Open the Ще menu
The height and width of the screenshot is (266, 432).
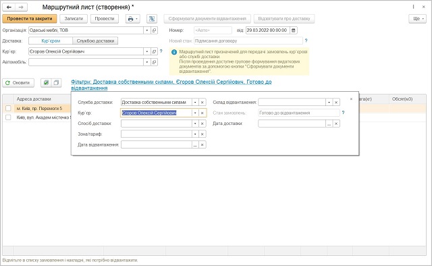(x=417, y=19)
